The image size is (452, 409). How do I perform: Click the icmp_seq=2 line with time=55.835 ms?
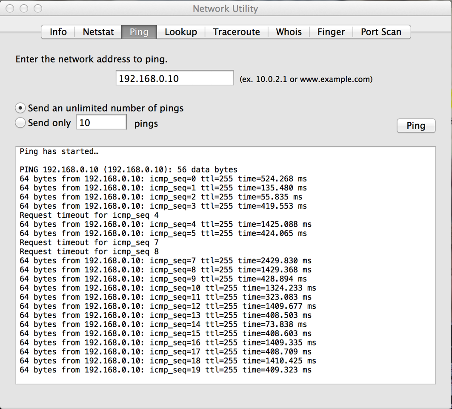coord(161,197)
